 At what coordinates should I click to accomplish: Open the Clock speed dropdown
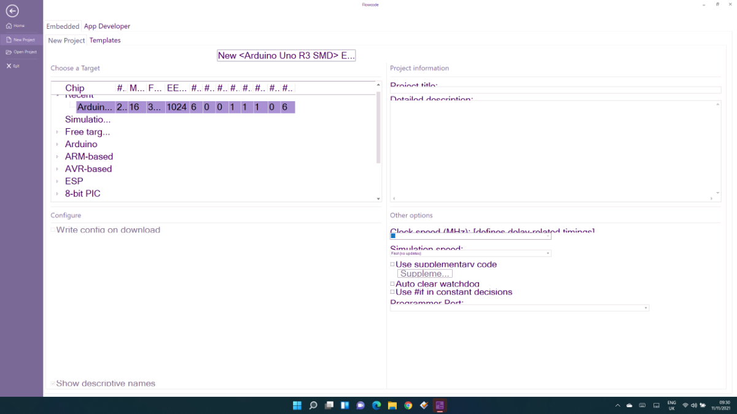[x=470, y=236]
